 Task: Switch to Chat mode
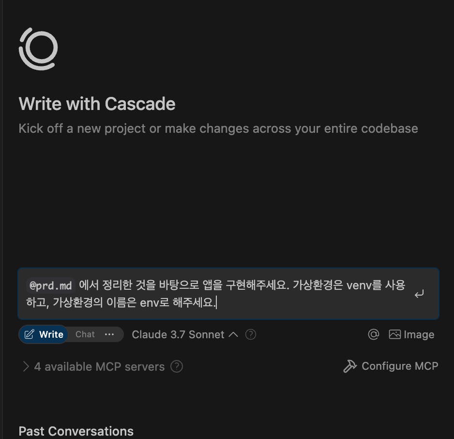[85, 334]
